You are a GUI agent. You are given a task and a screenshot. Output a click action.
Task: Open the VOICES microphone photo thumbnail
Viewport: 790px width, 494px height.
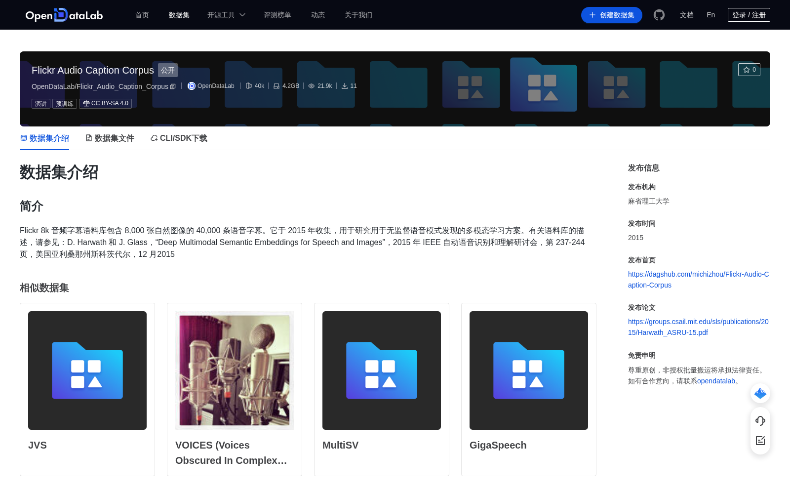pos(235,370)
